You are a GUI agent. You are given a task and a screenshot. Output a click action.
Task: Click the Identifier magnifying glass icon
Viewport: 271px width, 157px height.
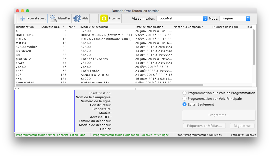[53, 18]
